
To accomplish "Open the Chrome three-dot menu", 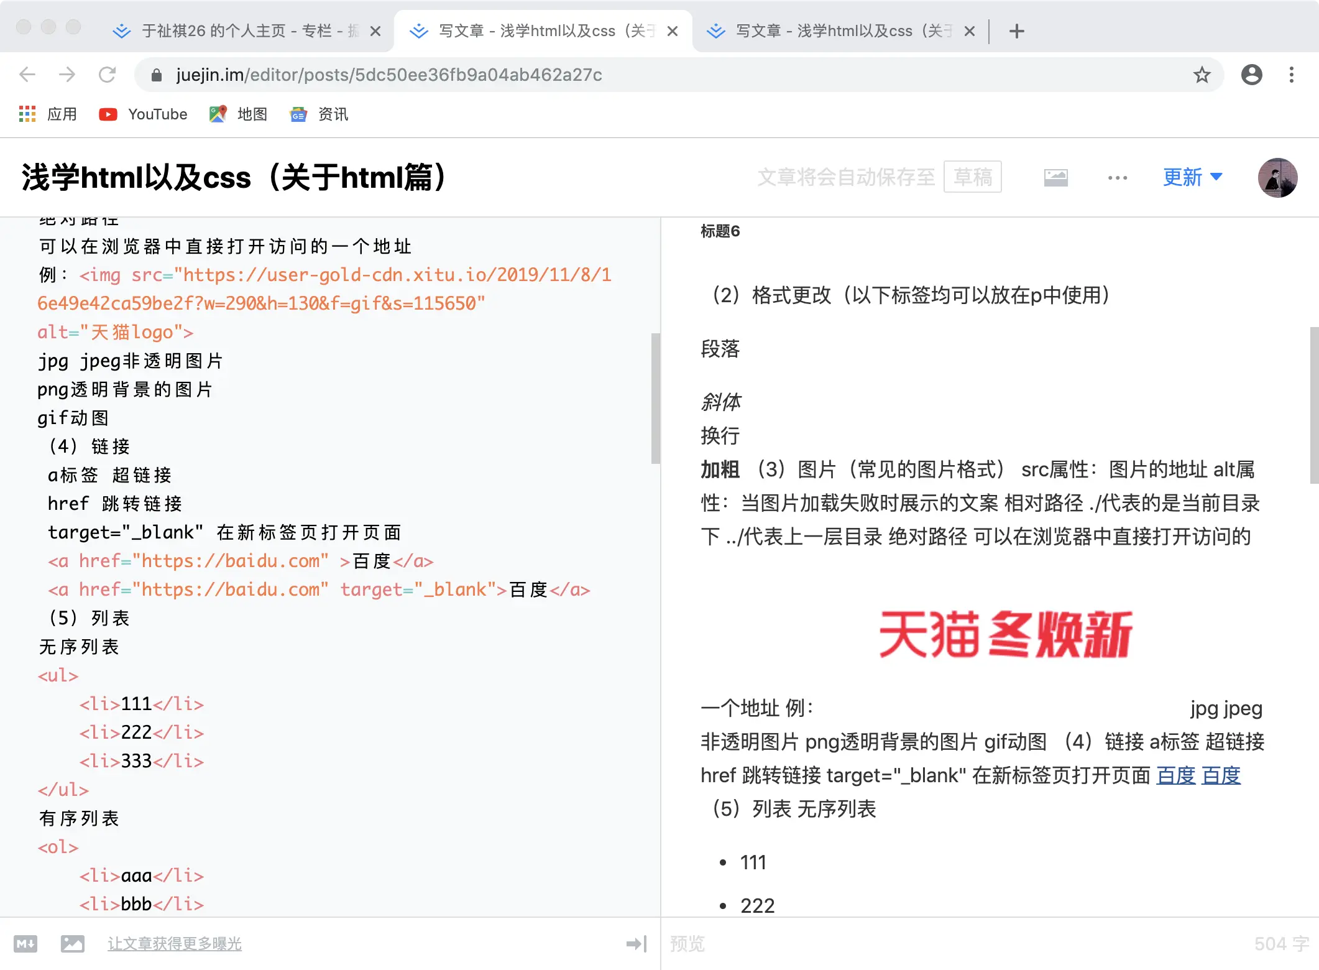I will (x=1292, y=75).
